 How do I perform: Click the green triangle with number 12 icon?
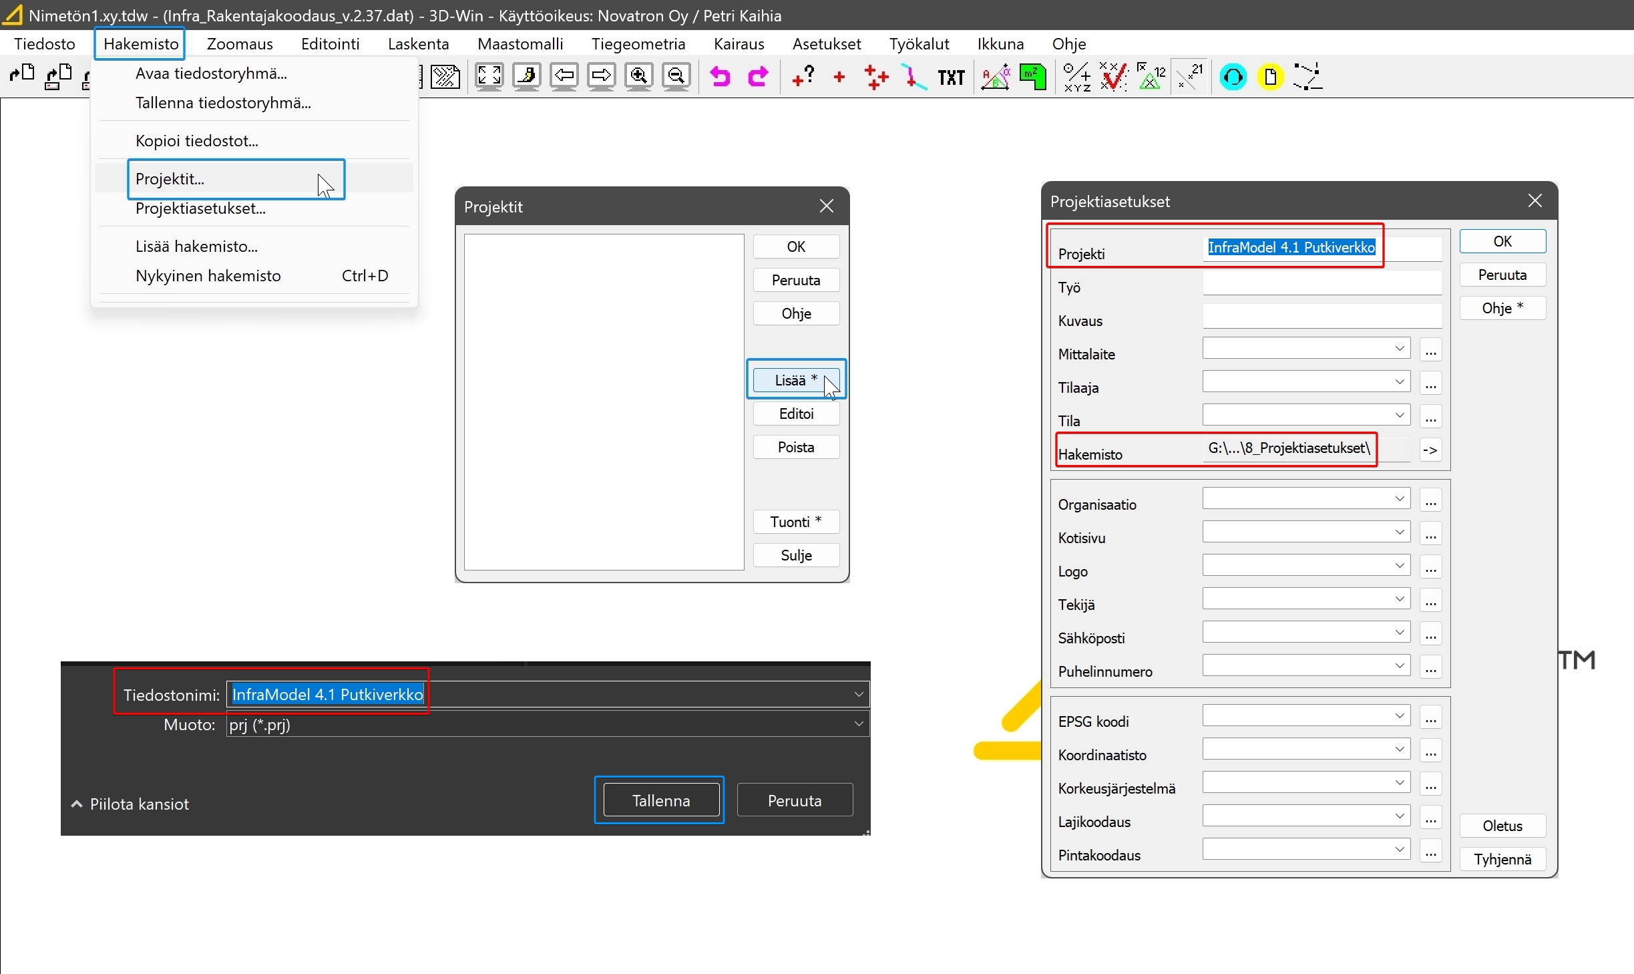tap(1151, 77)
